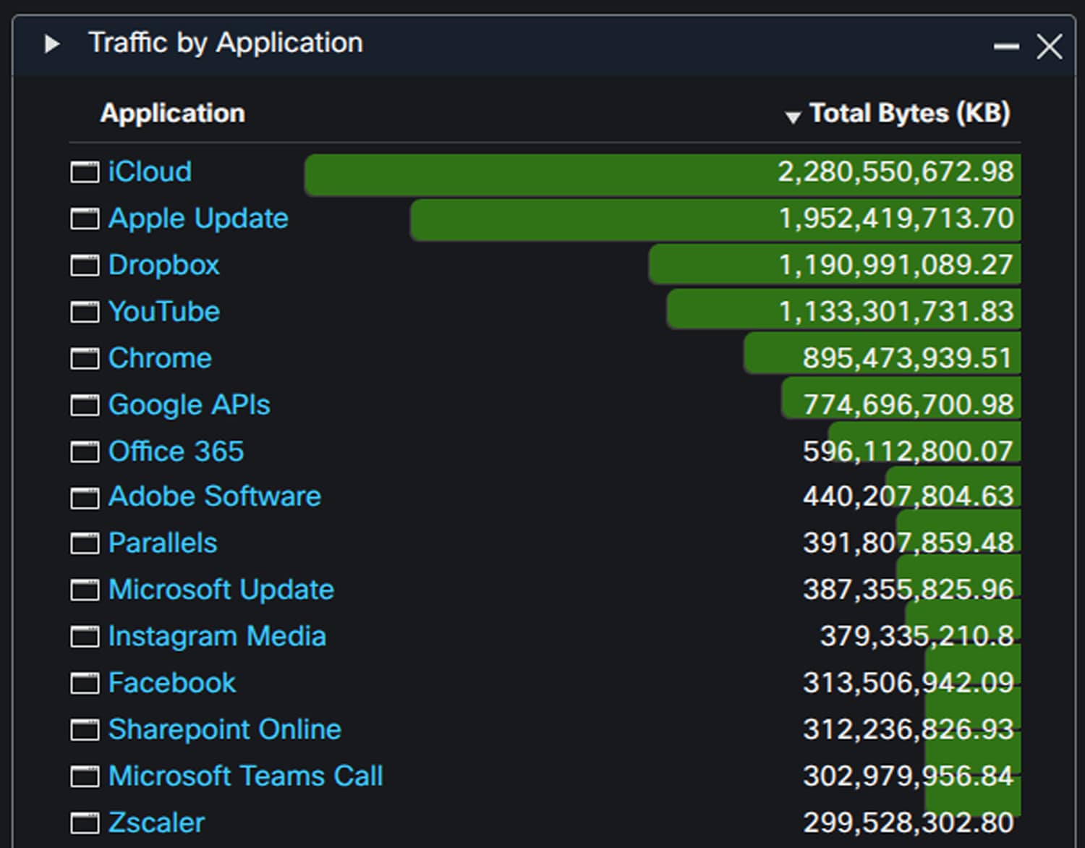
Task: Open the Chrome application link
Action: pos(160,358)
